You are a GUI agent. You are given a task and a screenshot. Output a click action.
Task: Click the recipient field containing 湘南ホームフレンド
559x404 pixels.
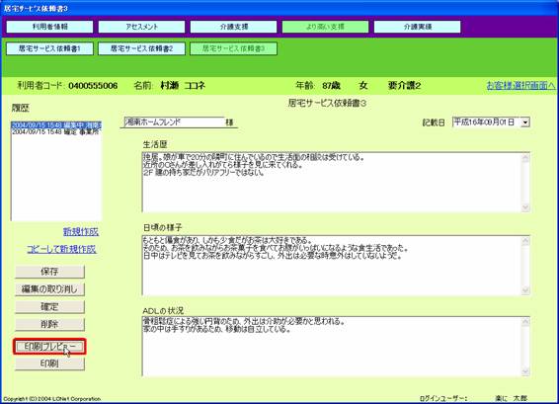(x=175, y=121)
